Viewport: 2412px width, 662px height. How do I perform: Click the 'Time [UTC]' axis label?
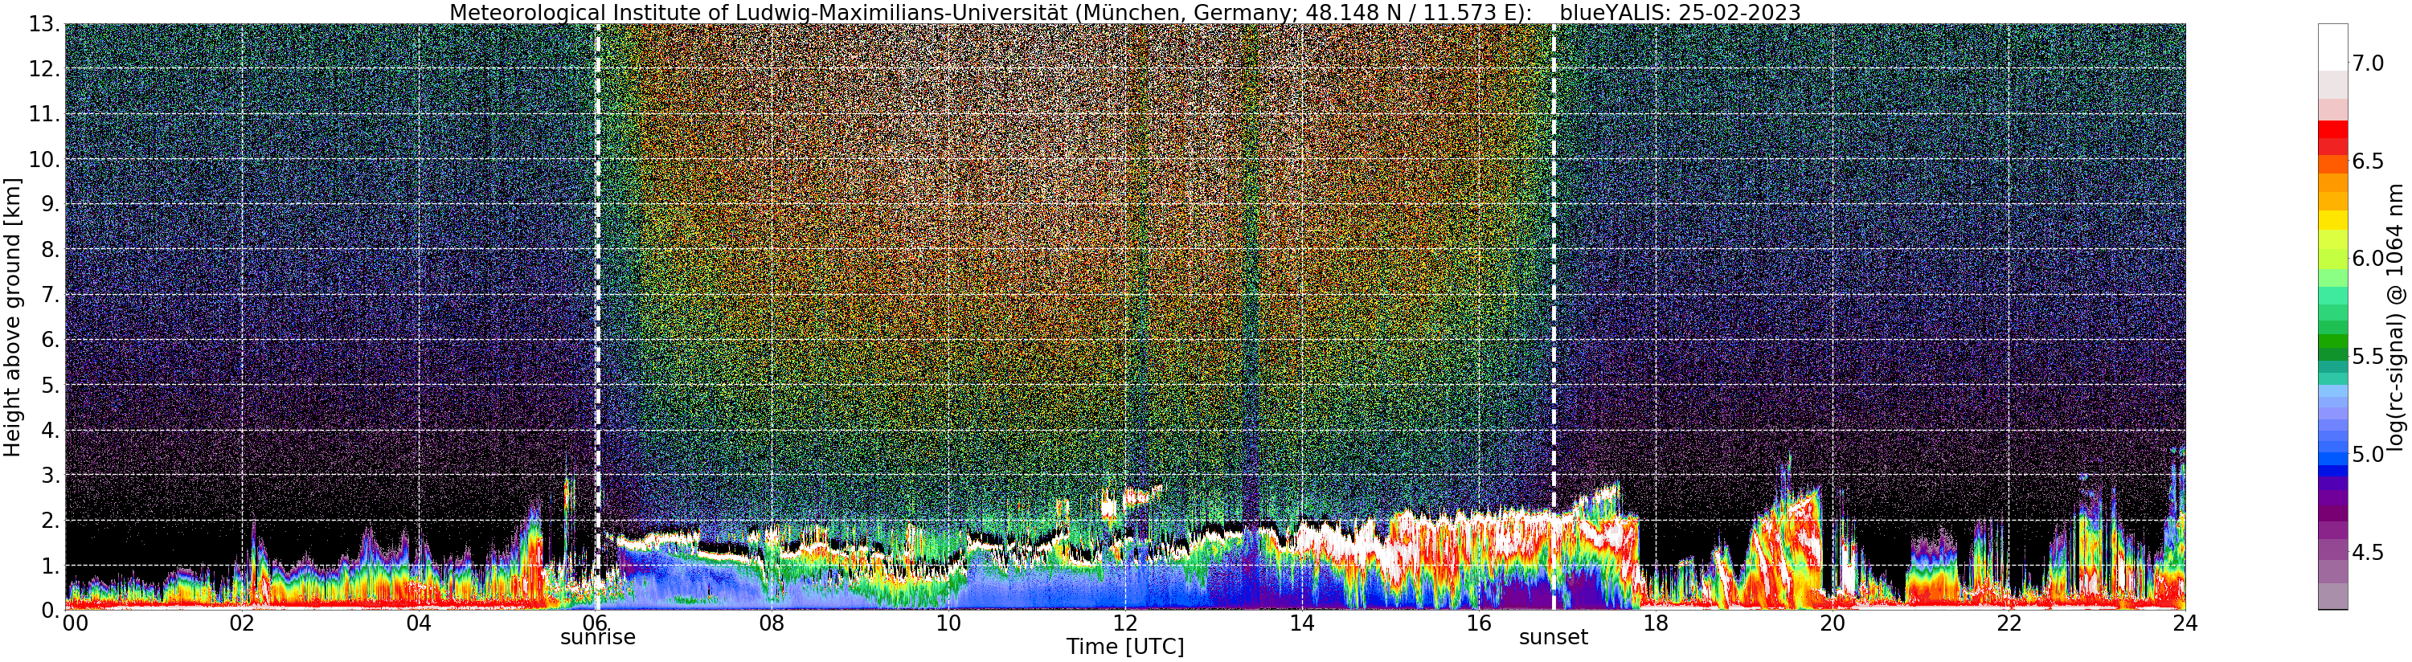(1124, 647)
